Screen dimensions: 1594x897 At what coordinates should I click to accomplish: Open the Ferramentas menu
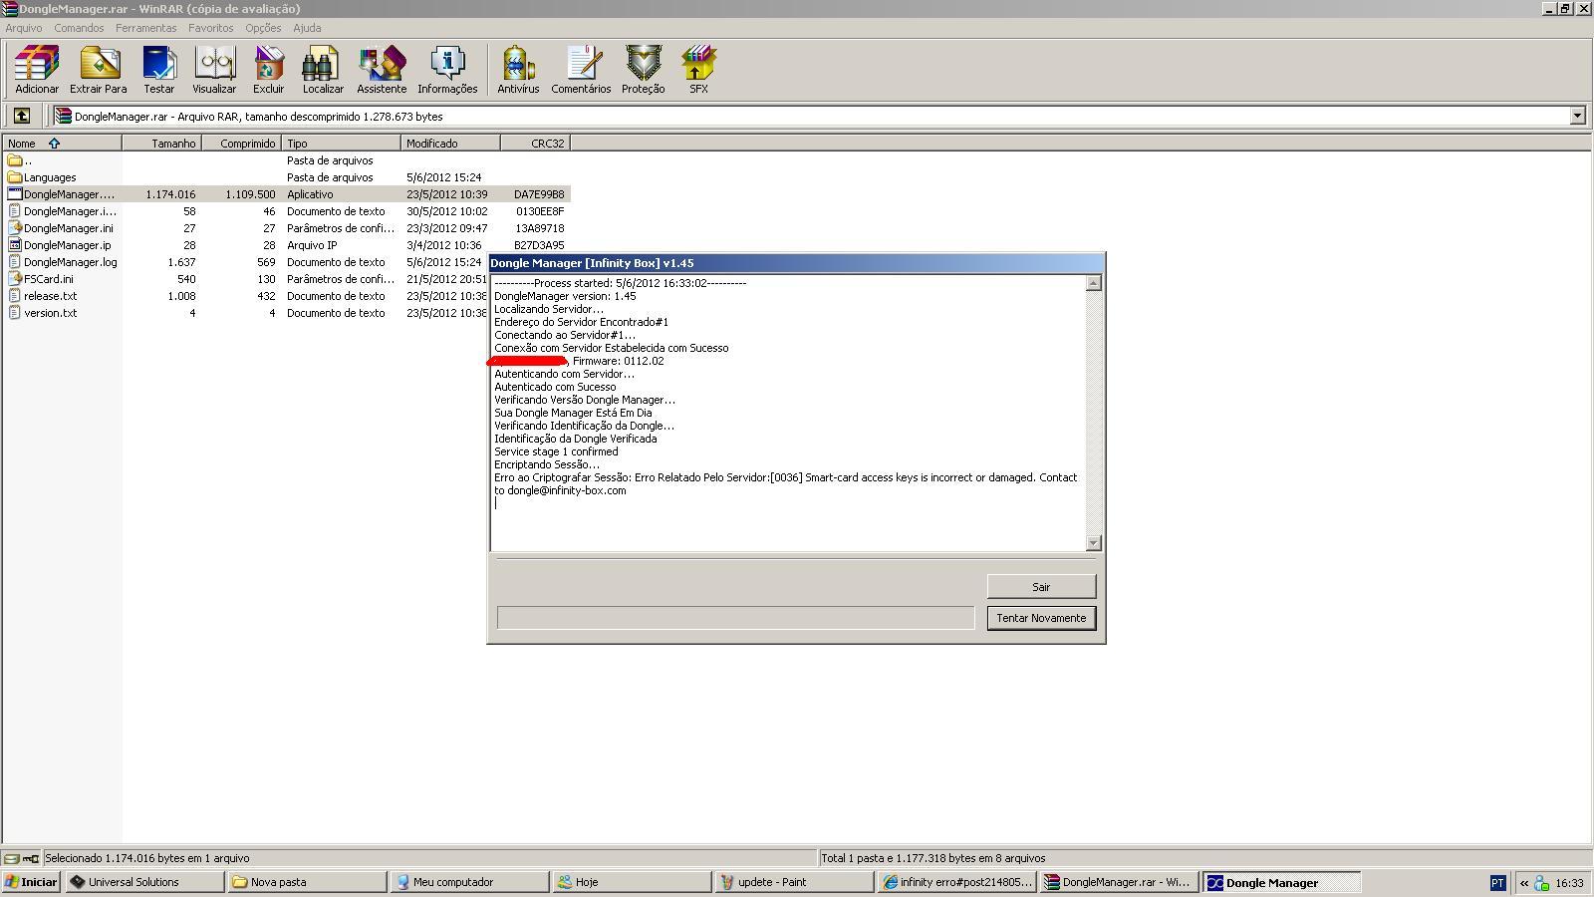(145, 28)
